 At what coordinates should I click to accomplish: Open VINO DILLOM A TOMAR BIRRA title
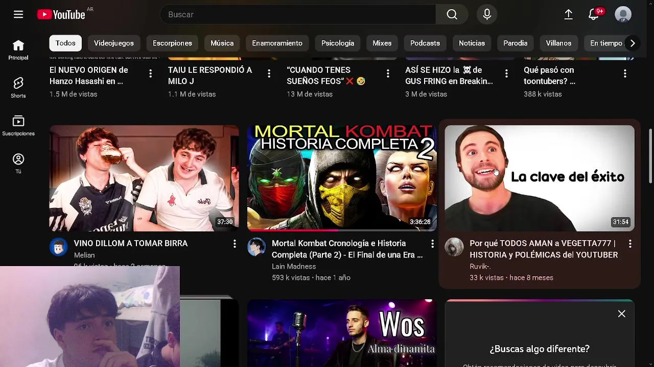[x=131, y=244]
